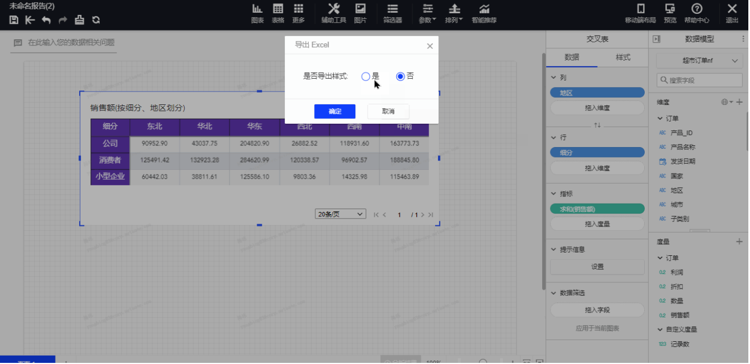750x364 pixels.
Task: Click the save icon in top-left toolbar
Action: pos(14,20)
